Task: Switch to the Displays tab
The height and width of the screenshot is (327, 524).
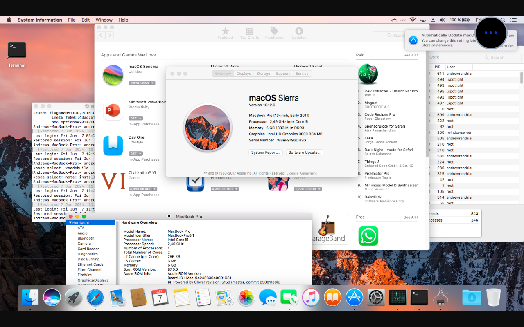Action: (244, 74)
